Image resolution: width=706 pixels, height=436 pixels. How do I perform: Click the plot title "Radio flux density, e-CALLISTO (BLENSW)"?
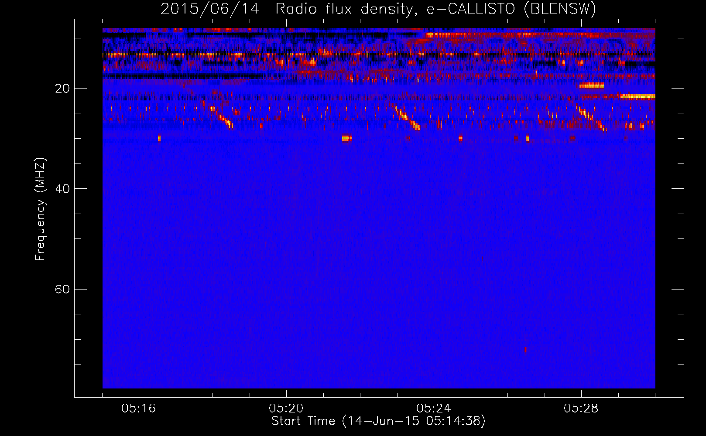click(x=436, y=9)
